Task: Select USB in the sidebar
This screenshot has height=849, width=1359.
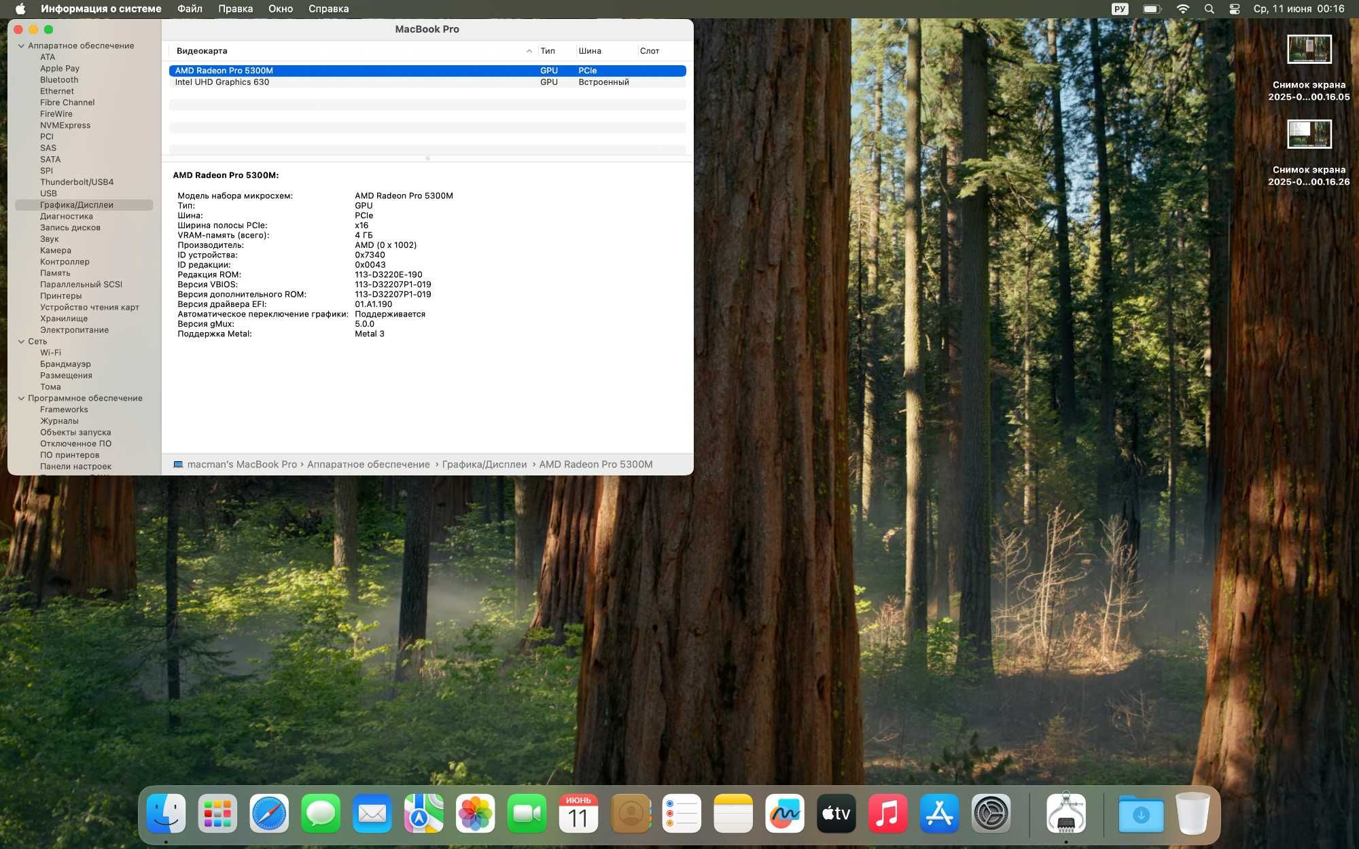Action: (x=48, y=194)
